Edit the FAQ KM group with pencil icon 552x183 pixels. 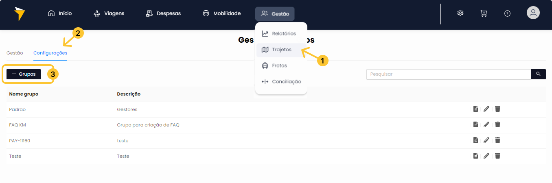486,125
